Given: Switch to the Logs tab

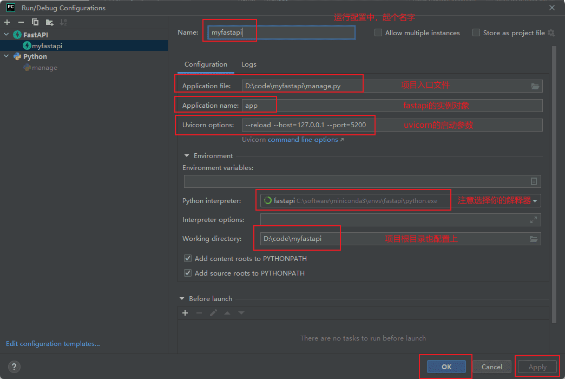Looking at the screenshot, I should click(248, 64).
